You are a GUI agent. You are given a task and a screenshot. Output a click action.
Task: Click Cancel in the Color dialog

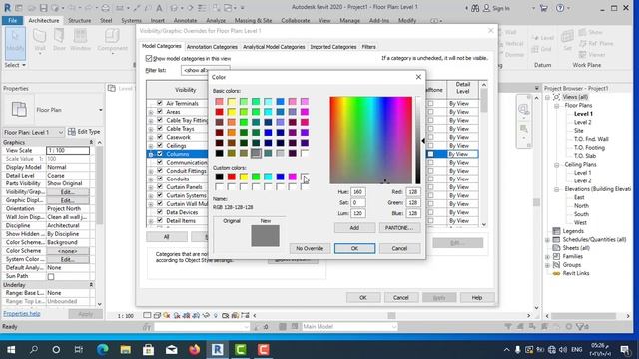pyautogui.click(x=399, y=248)
